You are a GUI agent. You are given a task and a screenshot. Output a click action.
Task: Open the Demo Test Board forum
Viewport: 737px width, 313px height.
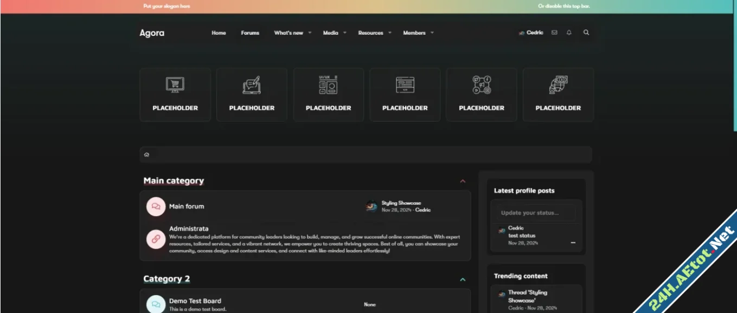coord(195,301)
